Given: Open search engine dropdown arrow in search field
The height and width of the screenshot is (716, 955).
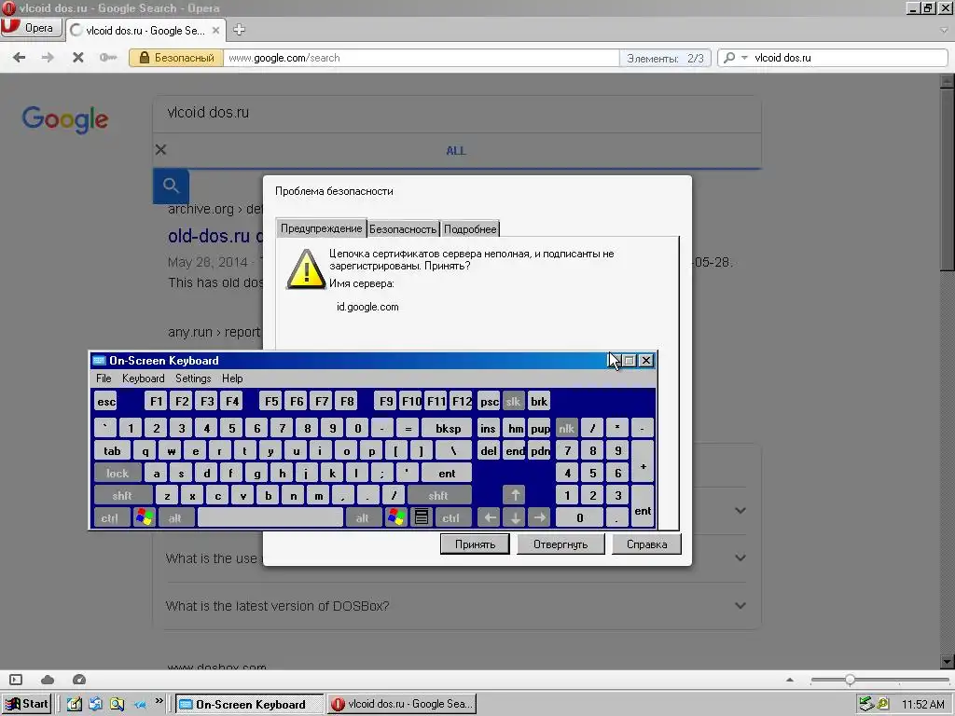Looking at the screenshot, I should pyautogui.click(x=744, y=58).
